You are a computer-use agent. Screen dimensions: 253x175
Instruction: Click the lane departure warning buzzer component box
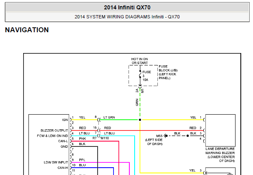220,130
